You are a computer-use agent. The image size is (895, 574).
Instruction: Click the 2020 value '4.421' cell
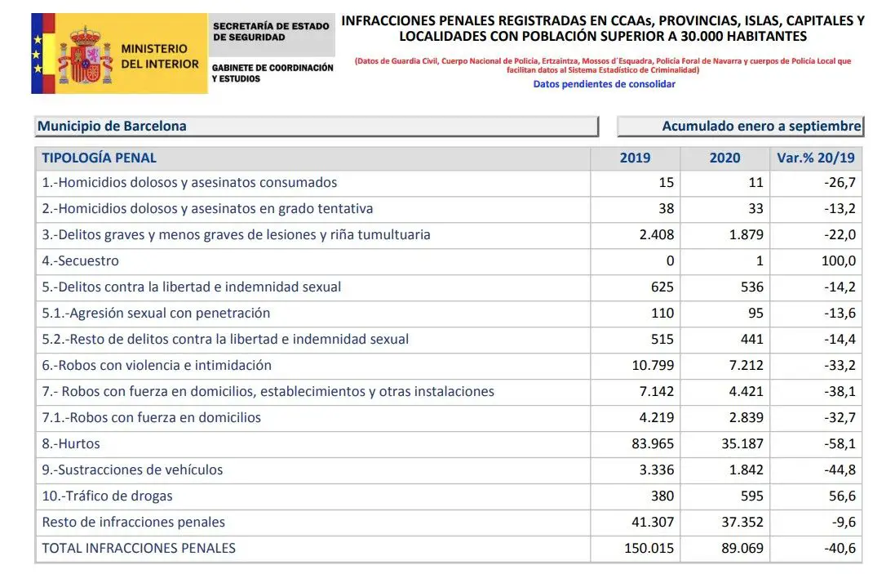pyautogui.click(x=725, y=392)
